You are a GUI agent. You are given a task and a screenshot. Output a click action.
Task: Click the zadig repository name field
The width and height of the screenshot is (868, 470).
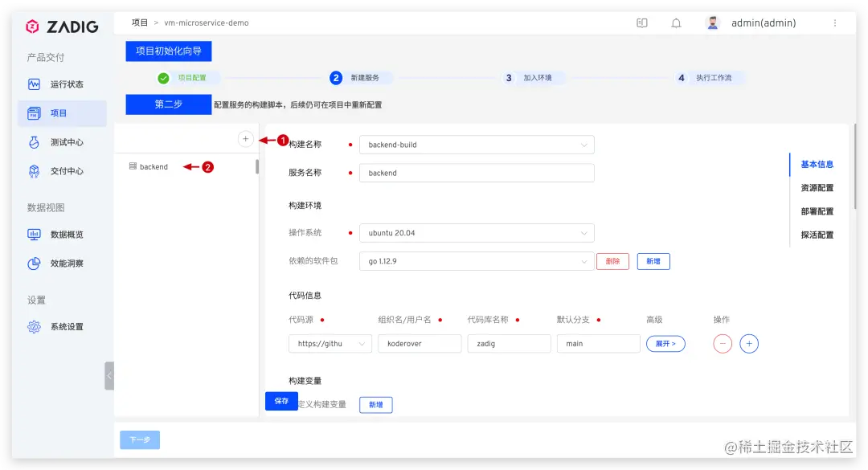coord(509,344)
